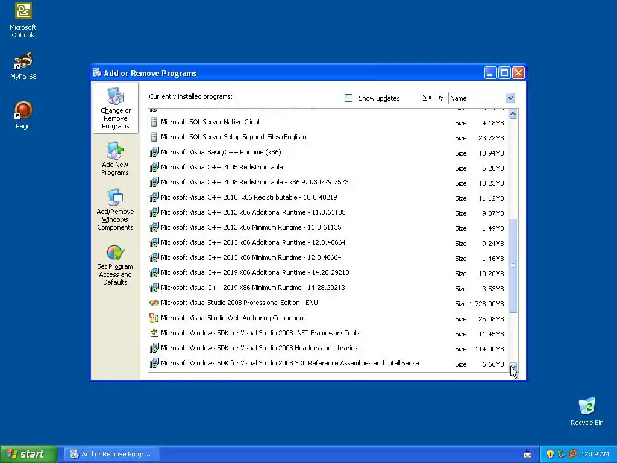Click Add or Remove Programs taskbar button
The width and height of the screenshot is (617, 463).
tap(111, 454)
